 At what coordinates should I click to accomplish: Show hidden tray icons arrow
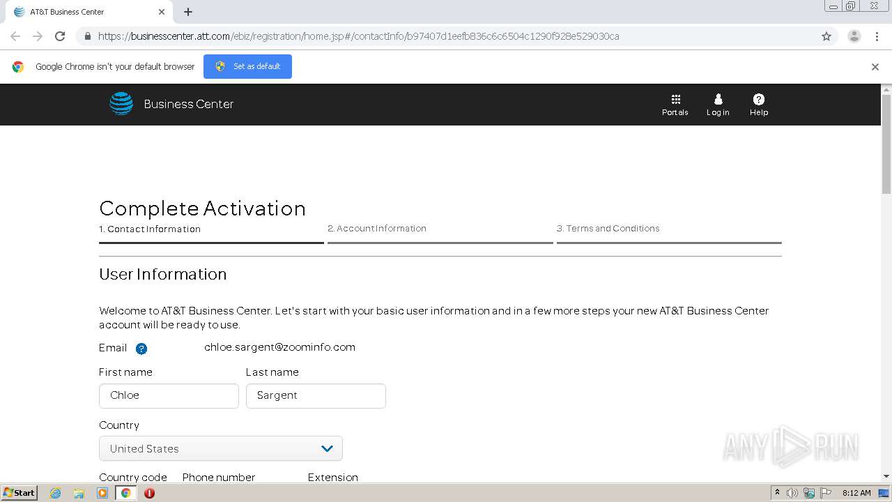click(777, 493)
